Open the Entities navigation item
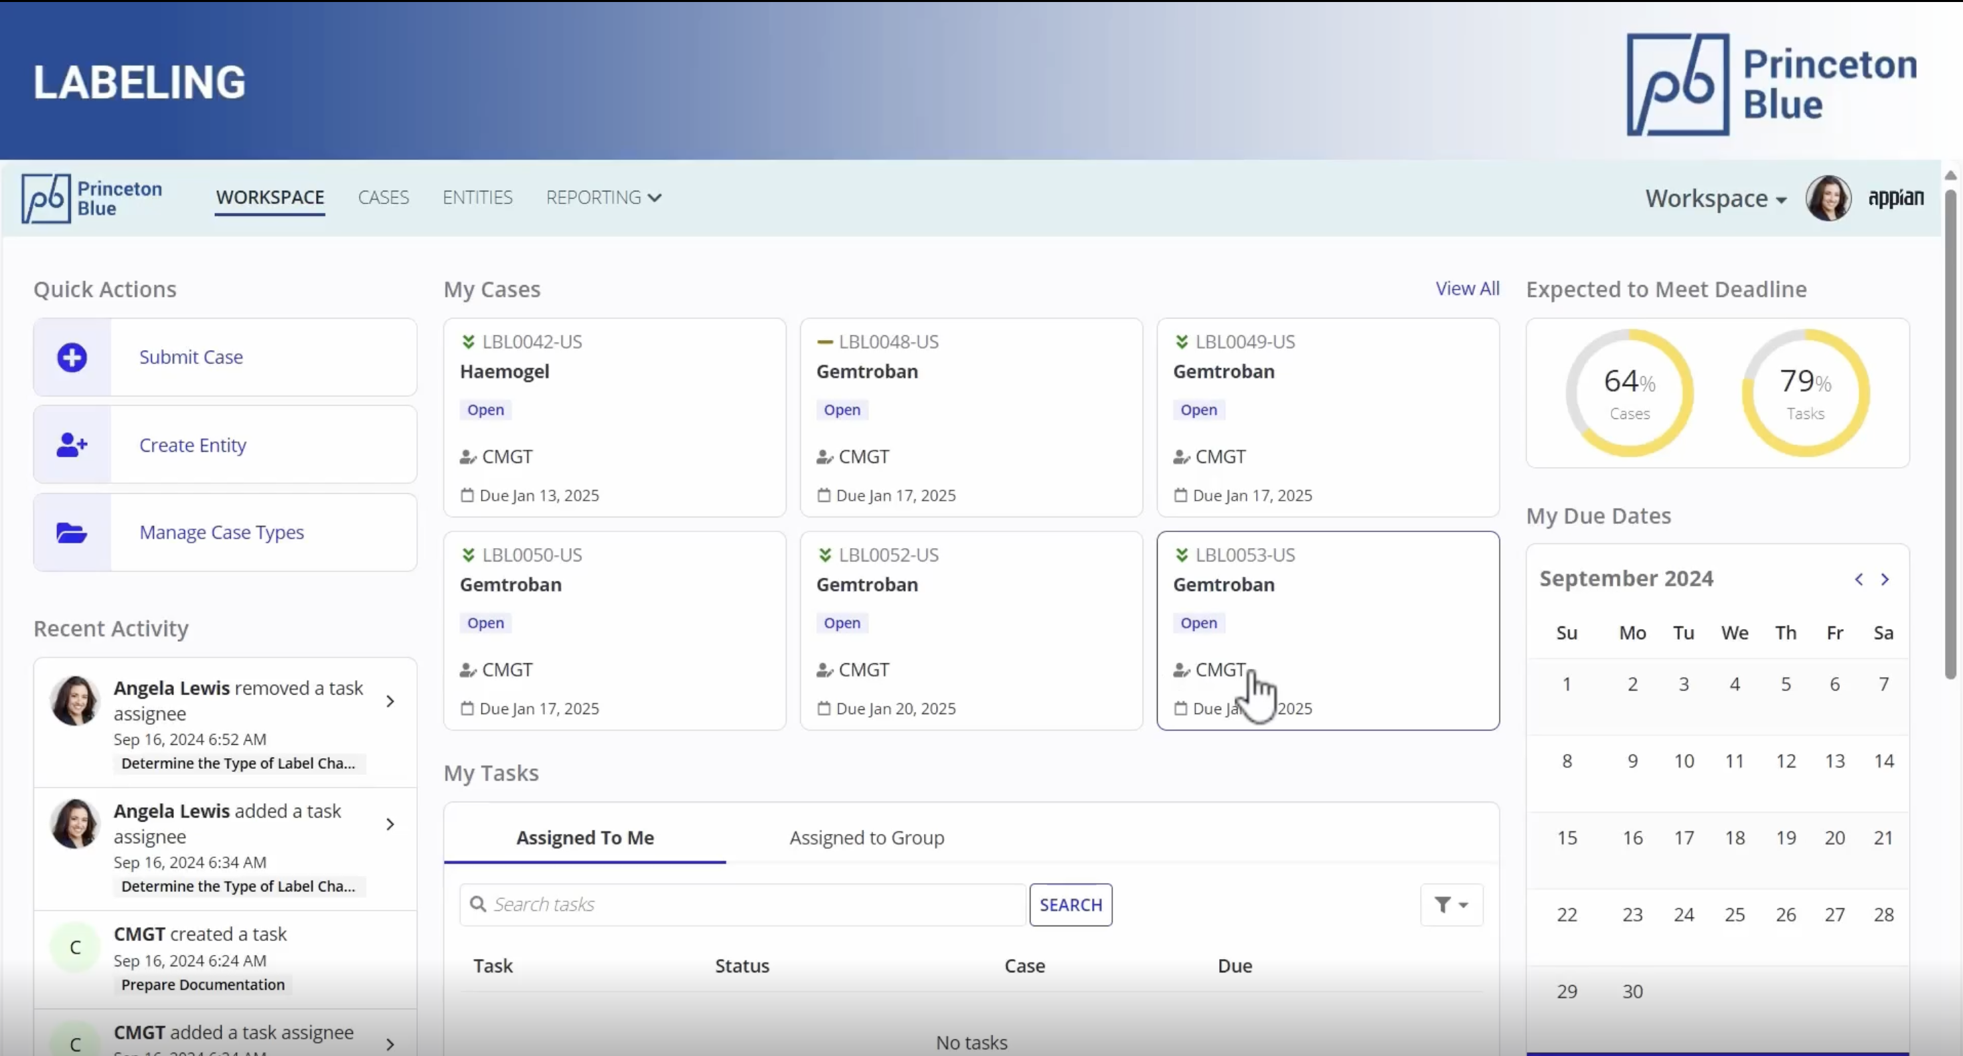The height and width of the screenshot is (1056, 1963). tap(477, 197)
